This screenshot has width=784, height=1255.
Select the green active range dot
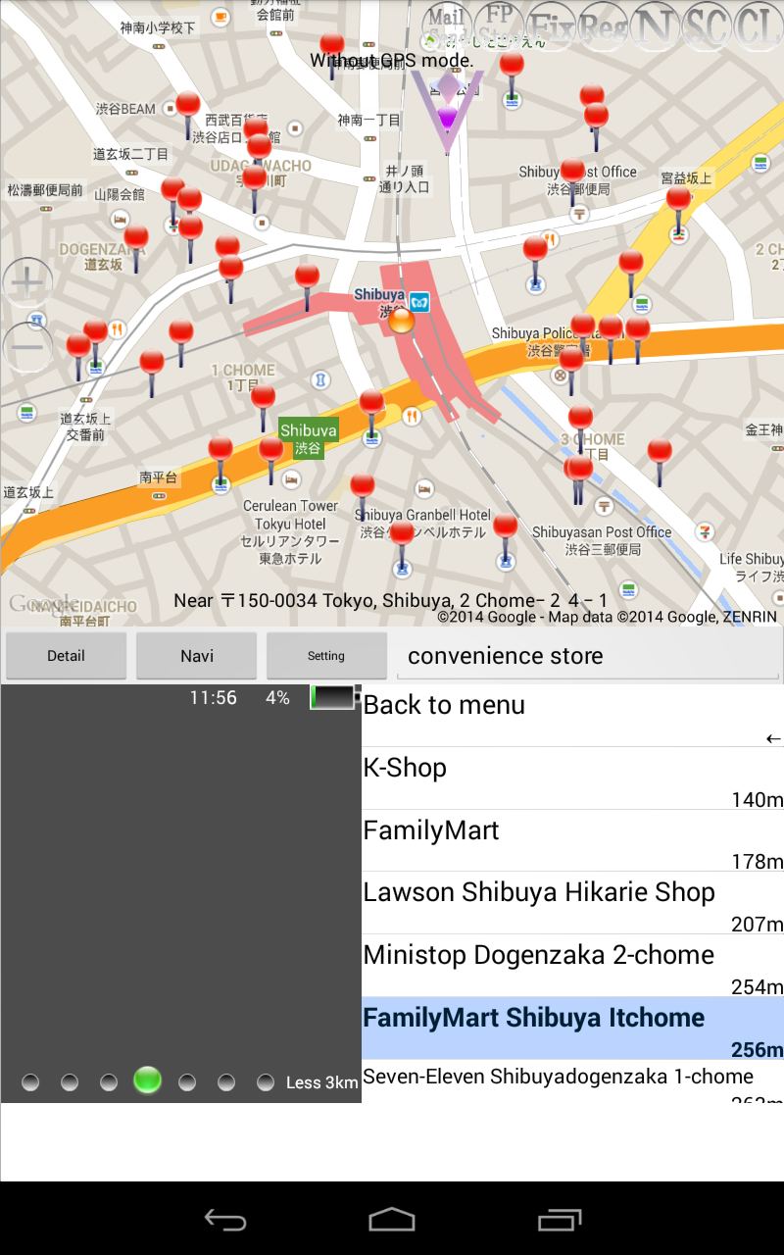[147, 1080]
